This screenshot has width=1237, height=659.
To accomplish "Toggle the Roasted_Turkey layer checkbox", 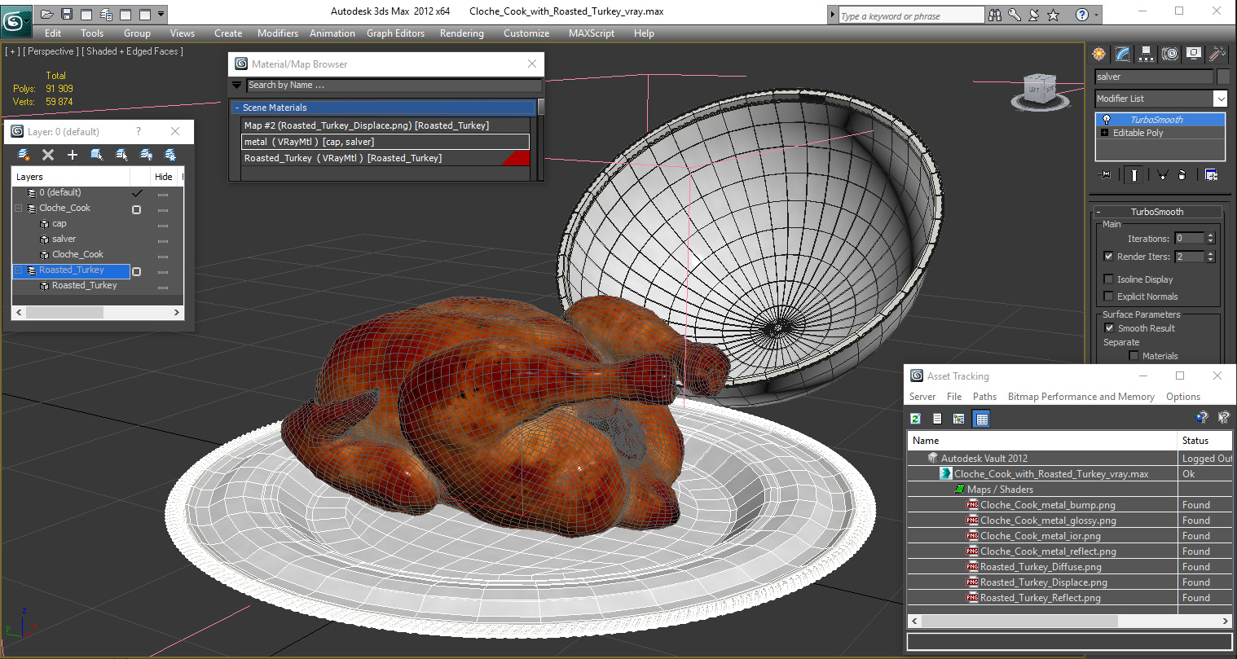I will [x=137, y=271].
